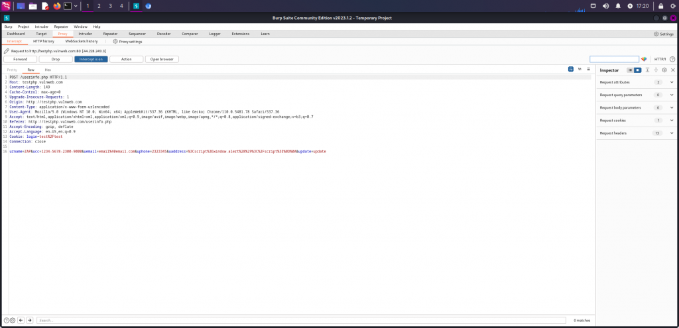679x328 pixels.
Task: Open the Action menu button
Action: pos(127,59)
